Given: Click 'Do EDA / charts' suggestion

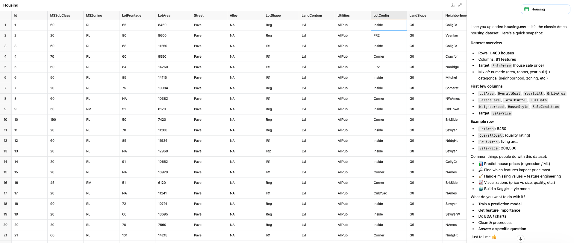Looking at the screenshot, I should [x=492, y=216].
